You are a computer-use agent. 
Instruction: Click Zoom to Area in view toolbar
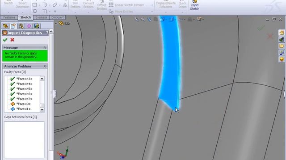(x=143, y=19)
